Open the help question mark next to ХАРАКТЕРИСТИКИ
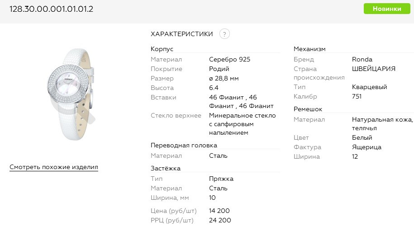The height and width of the screenshot is (231, 414). 224,34
